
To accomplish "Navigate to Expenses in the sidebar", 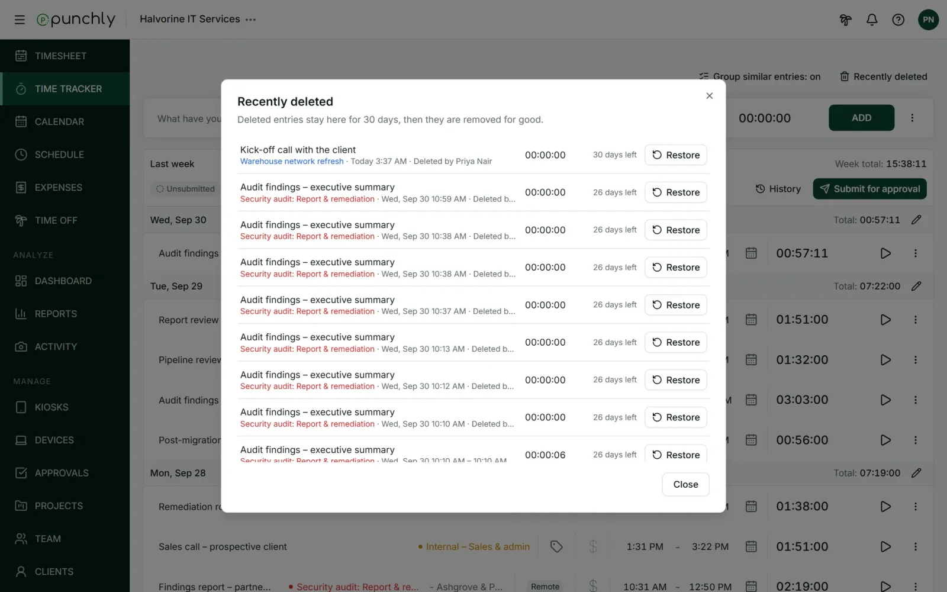I will pos(65,187).
